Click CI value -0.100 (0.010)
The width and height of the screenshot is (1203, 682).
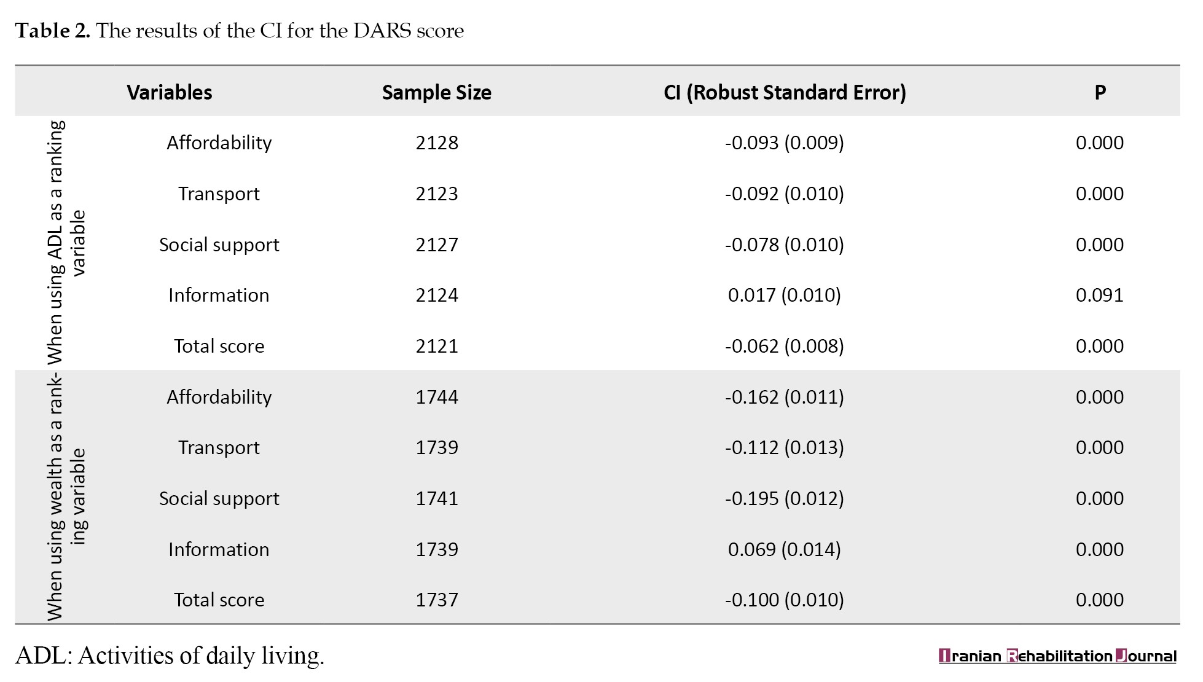(785, 600)
